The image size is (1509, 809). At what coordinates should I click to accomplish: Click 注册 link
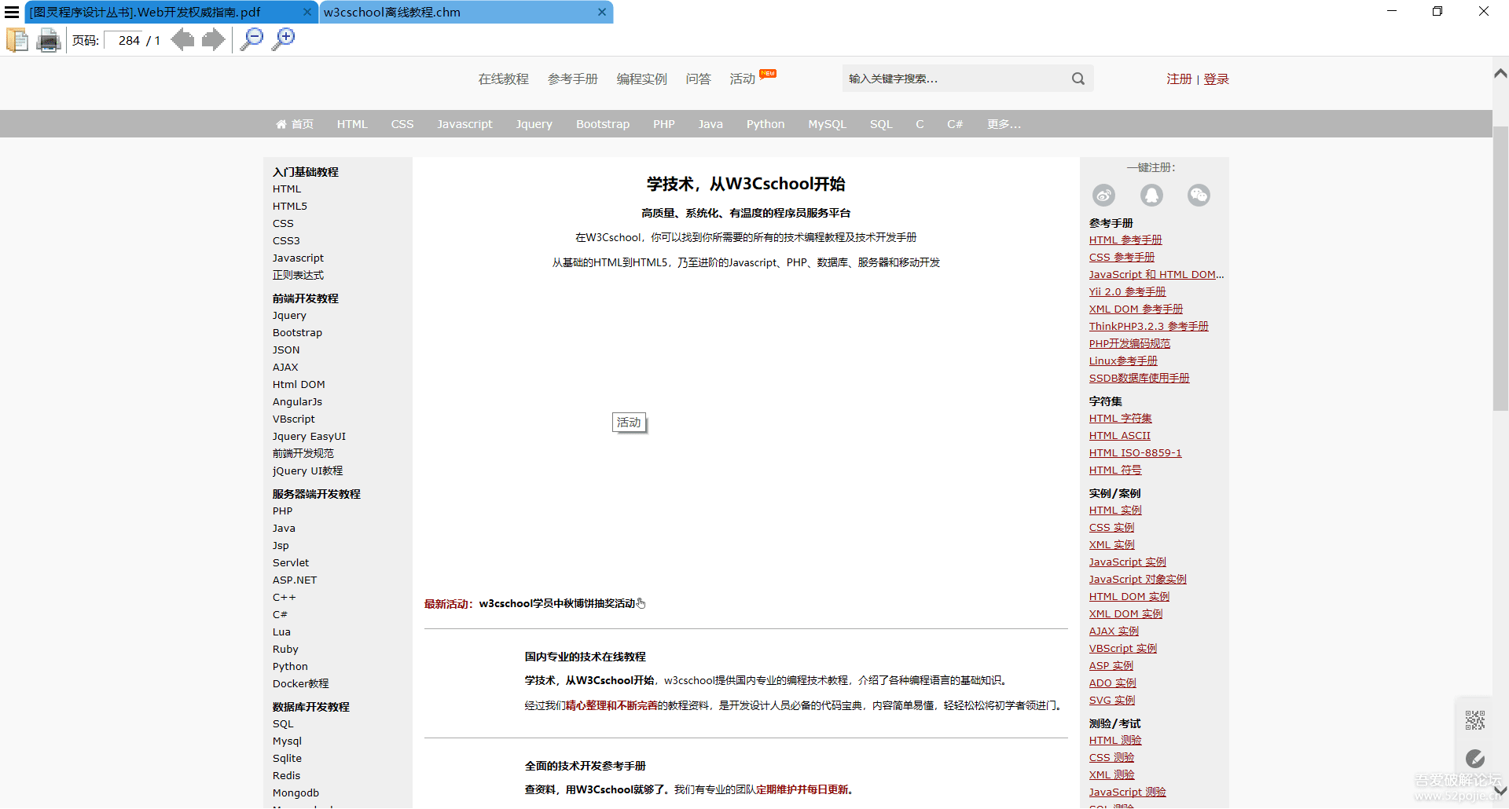click(x=1179, y=79)
